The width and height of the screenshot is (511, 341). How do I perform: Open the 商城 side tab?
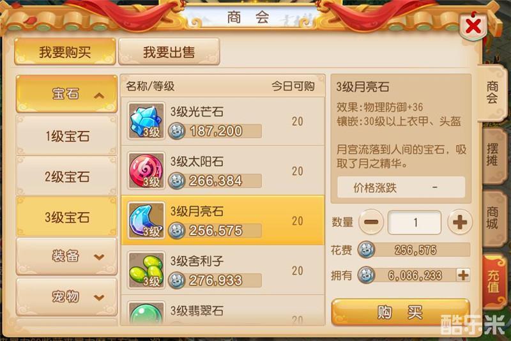point(492,218)
